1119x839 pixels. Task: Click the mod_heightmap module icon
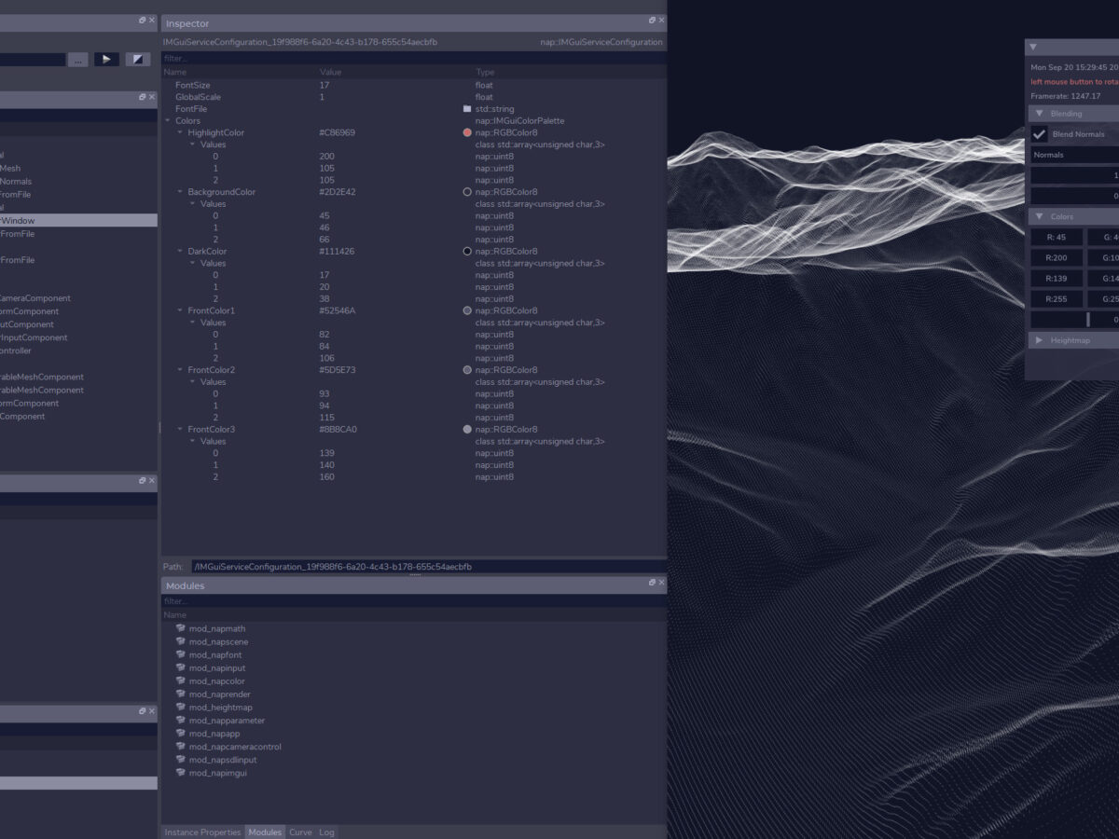point(181,708)
